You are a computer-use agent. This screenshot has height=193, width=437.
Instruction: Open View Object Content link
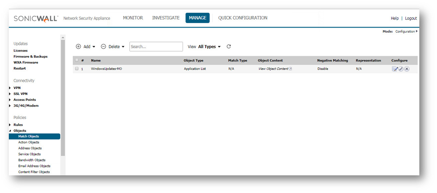pyautogui.click(x=273, y=69)
